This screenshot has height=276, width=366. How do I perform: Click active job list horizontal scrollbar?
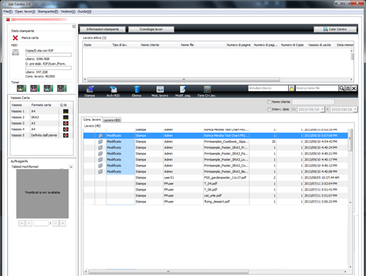coord(184,79)
